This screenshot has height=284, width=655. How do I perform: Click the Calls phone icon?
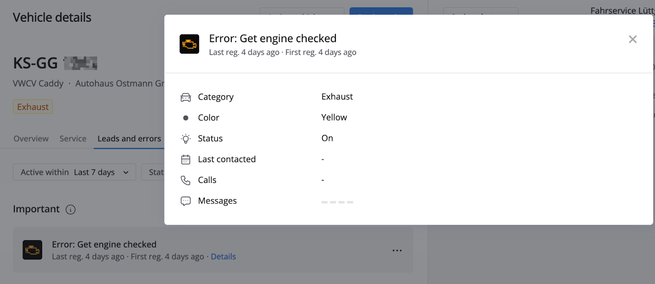pyautogui.click(x=186, y=180)
